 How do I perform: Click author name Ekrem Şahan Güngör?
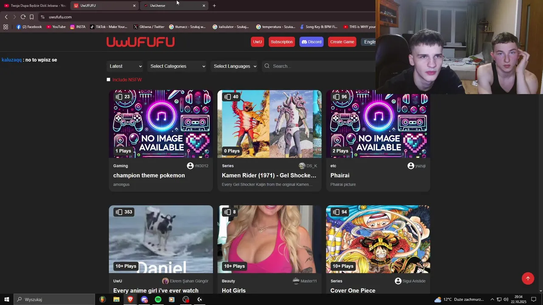pos(189,281)
